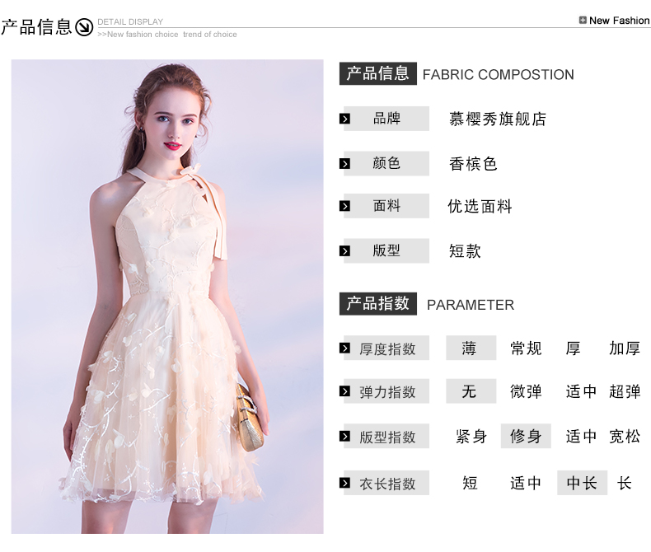Click the style value 短款
This screenshot has height=552, width=651.
[x=465, y=251]
